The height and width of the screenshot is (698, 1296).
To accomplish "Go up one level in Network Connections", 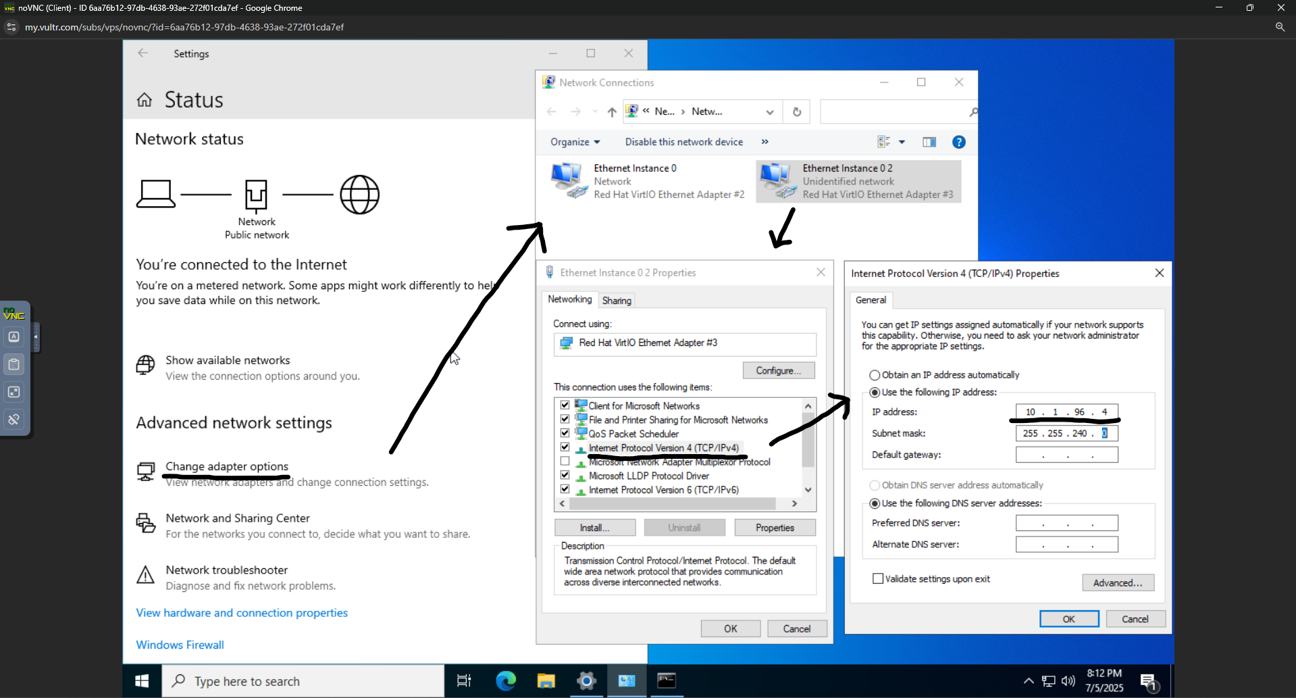I will click(x=612, y=112).
